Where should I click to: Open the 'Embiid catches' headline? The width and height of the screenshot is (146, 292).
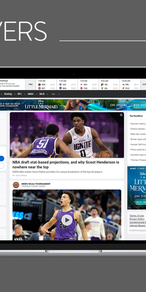[138, 129]
